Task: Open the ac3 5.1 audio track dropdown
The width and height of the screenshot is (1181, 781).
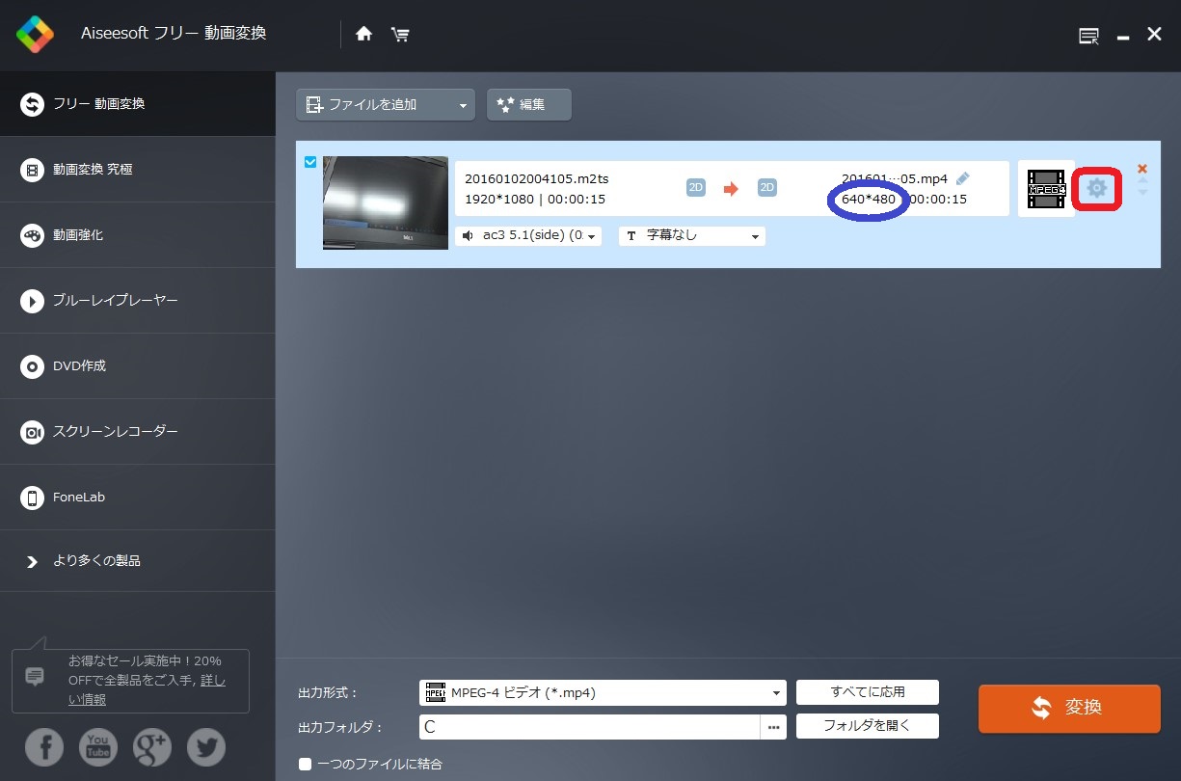Action: tap(528, 235)
